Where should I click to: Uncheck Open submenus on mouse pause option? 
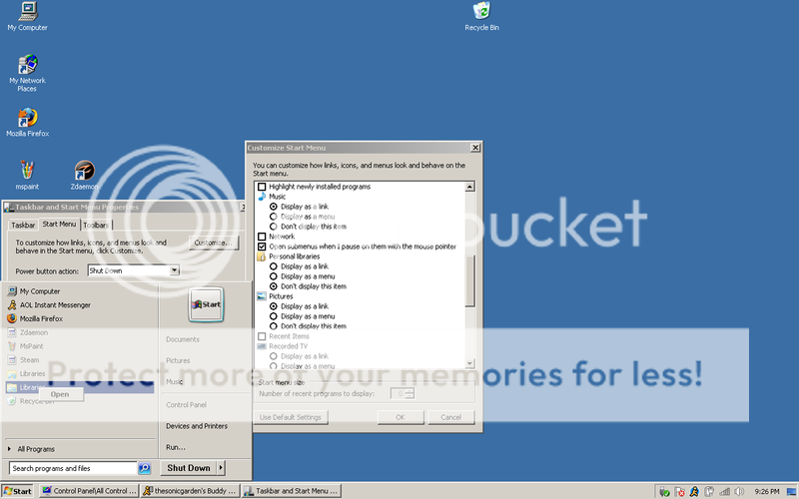(x=263, y=247)
